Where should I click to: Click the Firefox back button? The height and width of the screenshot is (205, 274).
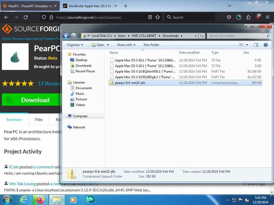click(x=6, y=17)
